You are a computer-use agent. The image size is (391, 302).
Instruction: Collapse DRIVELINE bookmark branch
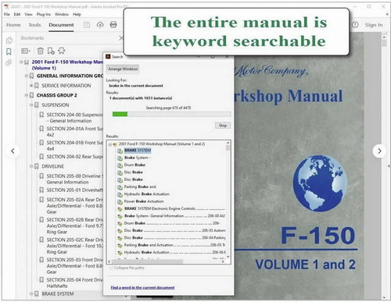(31, 166)
